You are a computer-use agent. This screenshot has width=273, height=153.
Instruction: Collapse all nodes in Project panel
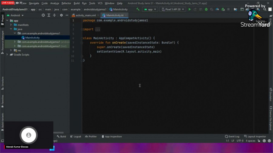tap(55, 15)
